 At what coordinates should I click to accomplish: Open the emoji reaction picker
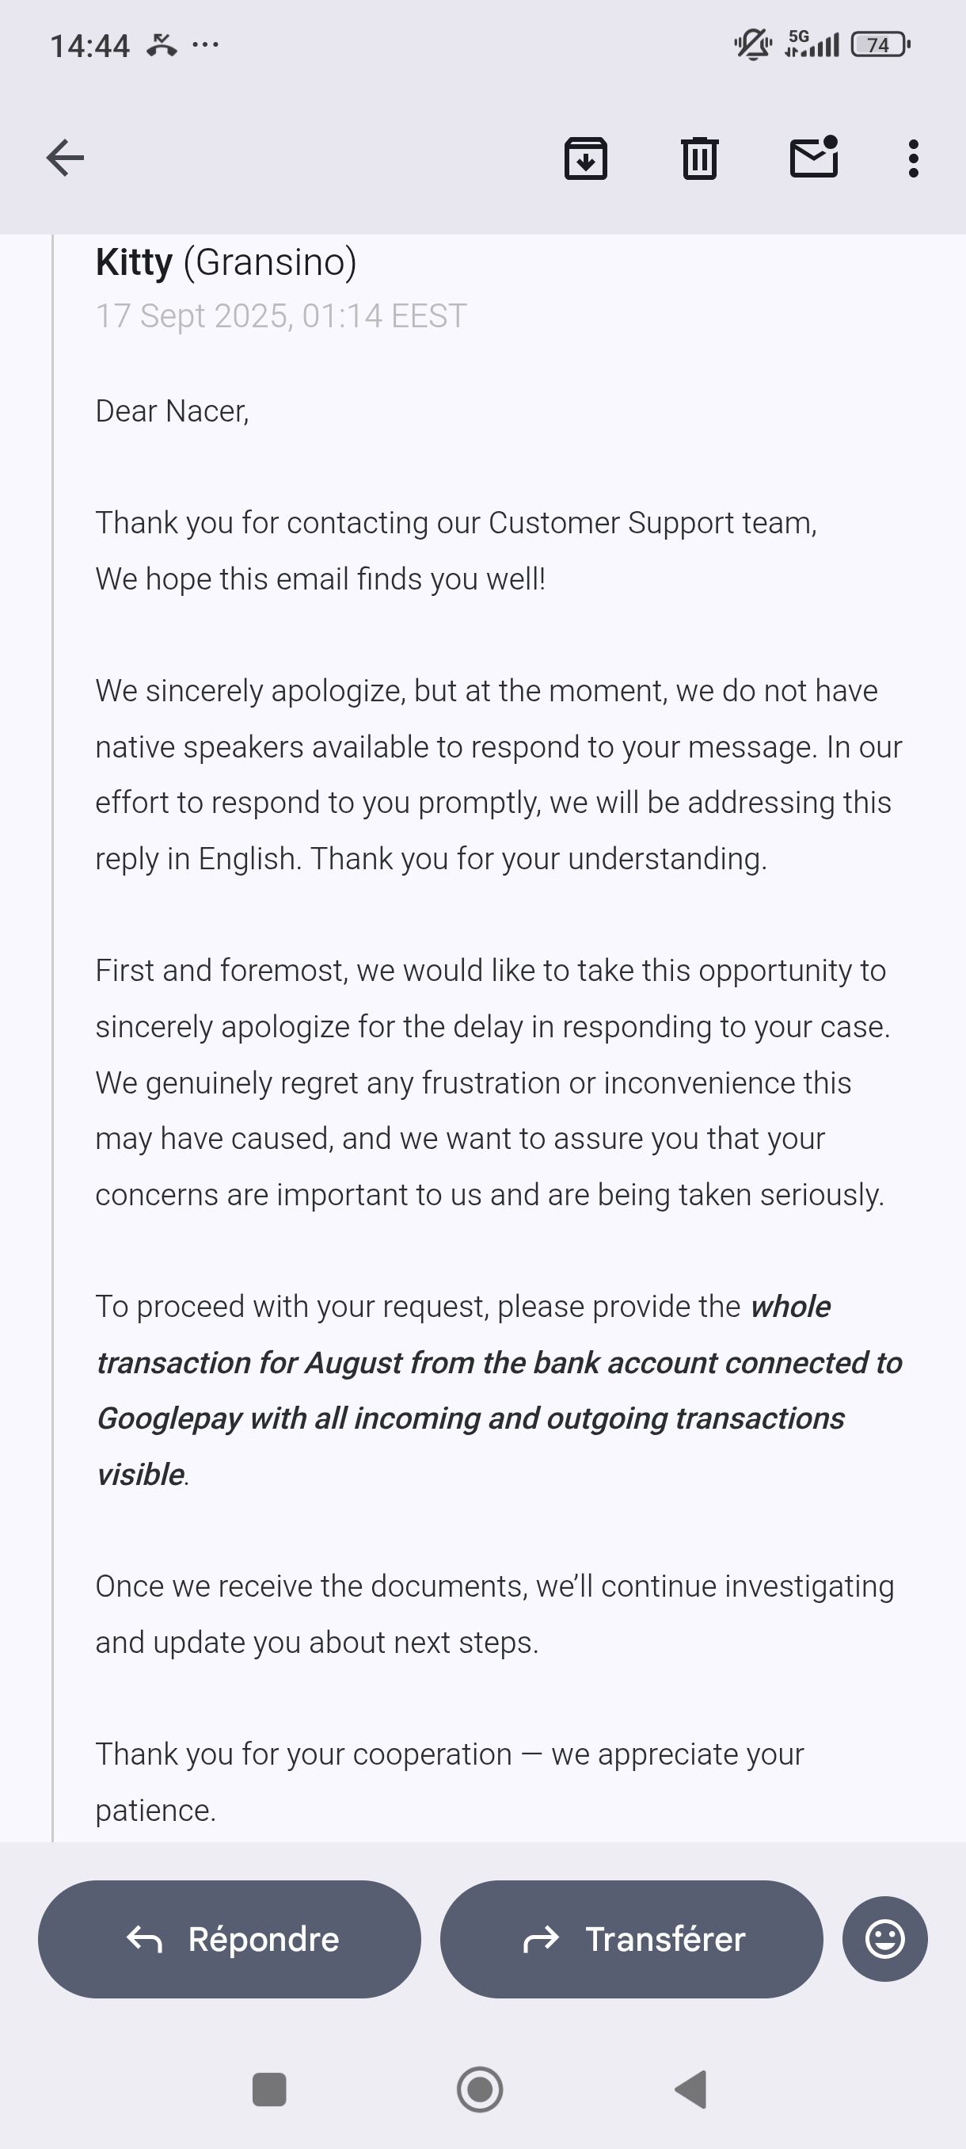coord(884,1939)
